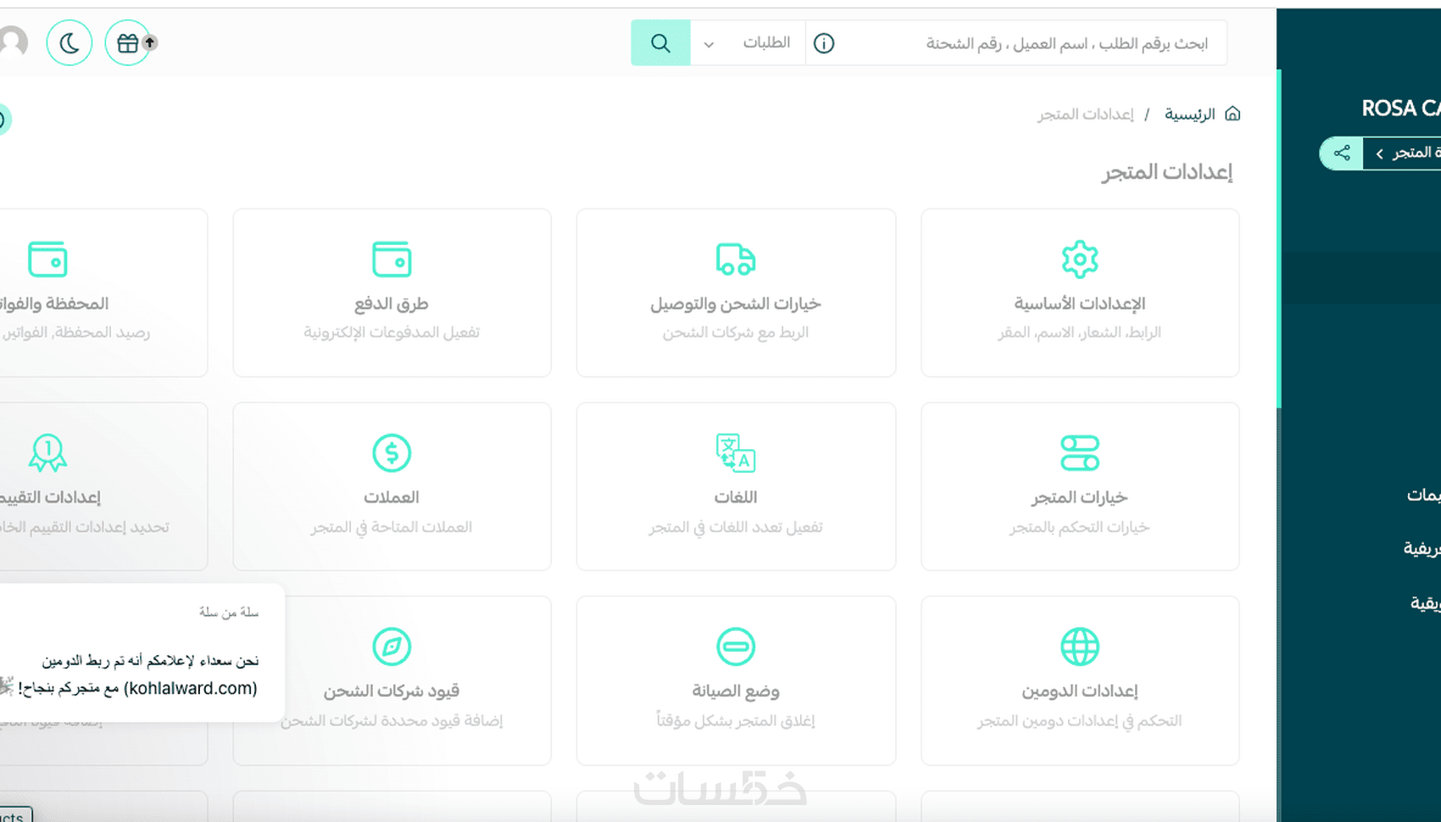This screenshot has width=1441, height=822.
Task: Click the ROSA store name in sidebar
Action: (1400, 108)
